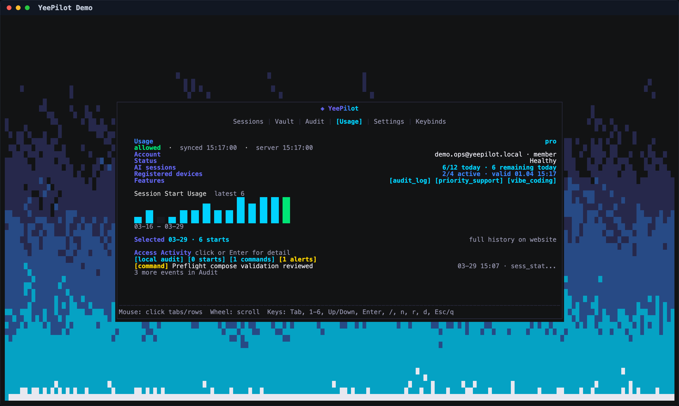The width and height of the screenshot is (679, 406).
Task: Open the Audit tab
Action: [315, 122]
